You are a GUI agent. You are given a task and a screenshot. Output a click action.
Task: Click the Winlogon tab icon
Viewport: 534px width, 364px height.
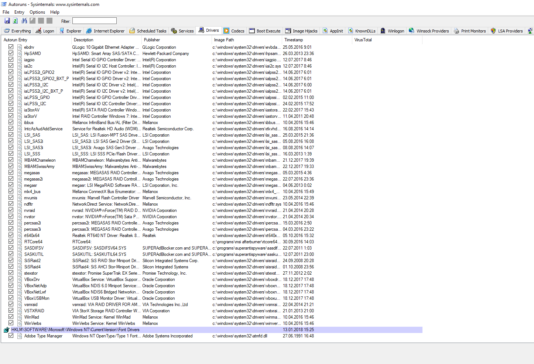point(383,31)
